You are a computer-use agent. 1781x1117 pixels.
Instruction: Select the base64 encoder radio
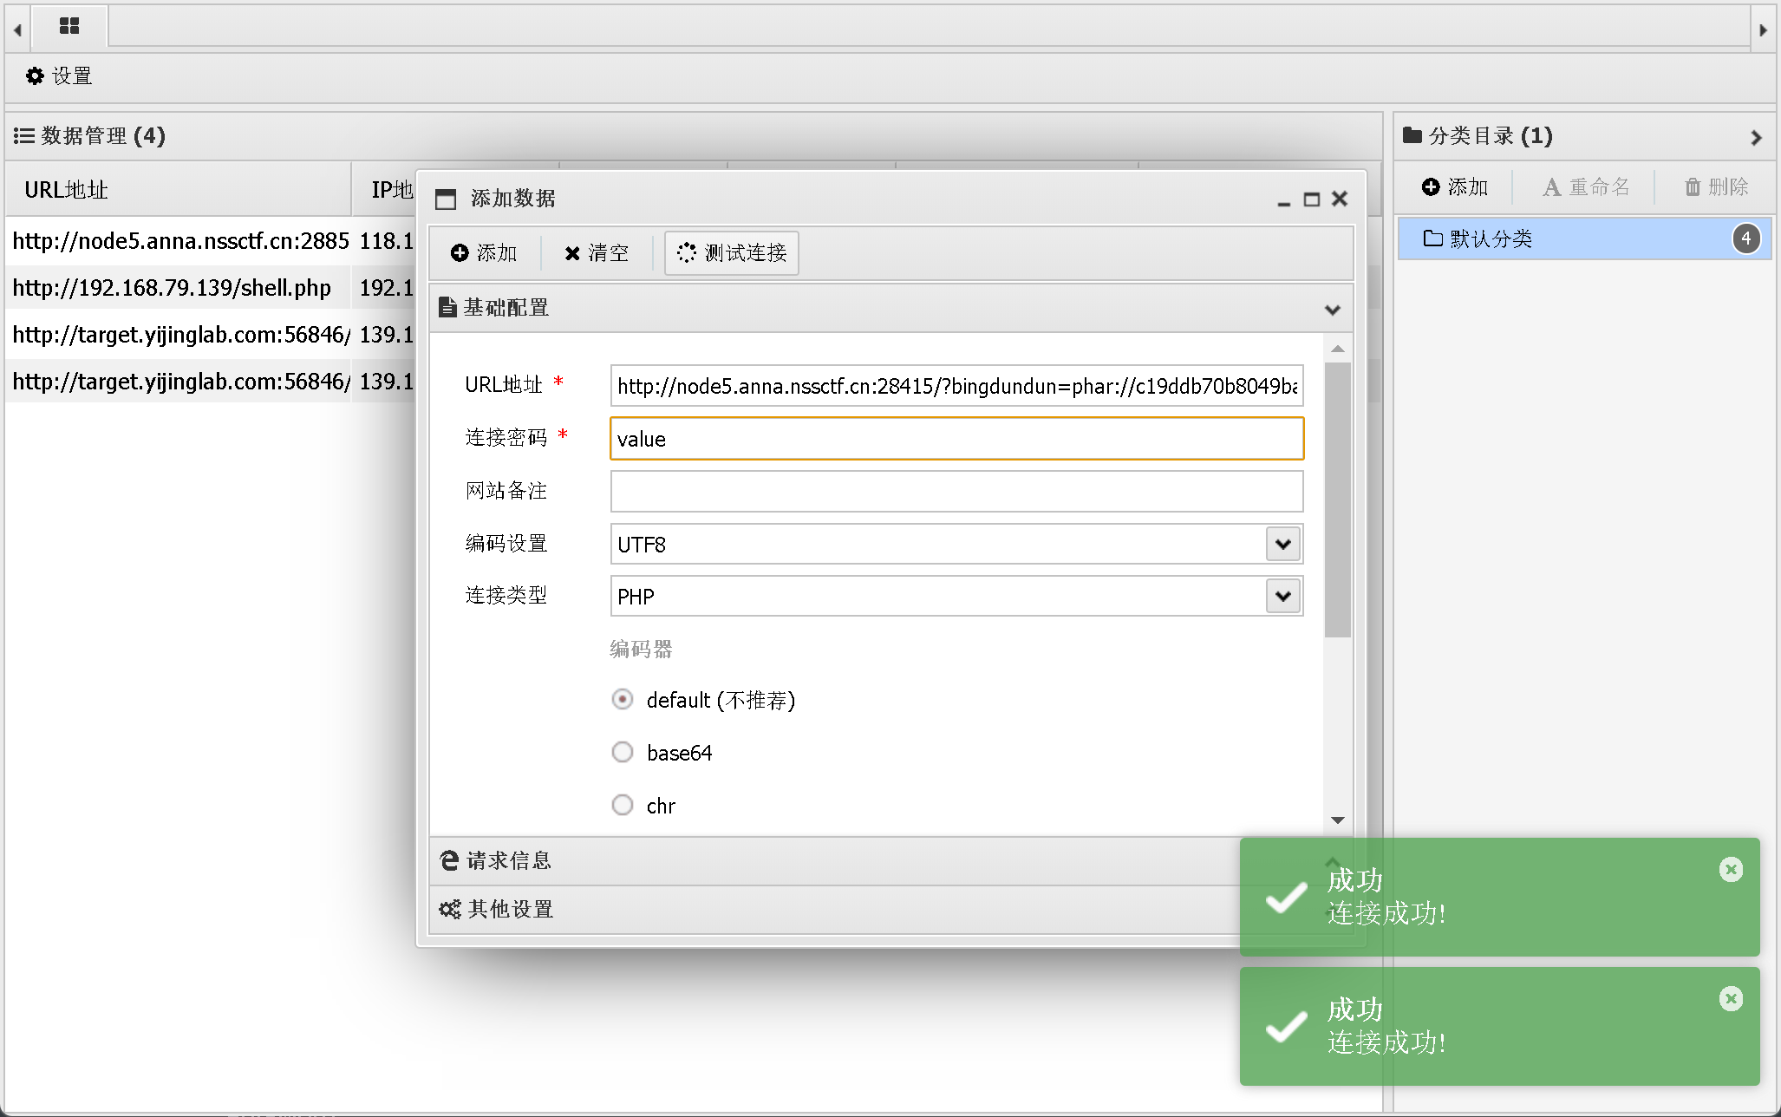pyautogui.click(x=623, y=752)
